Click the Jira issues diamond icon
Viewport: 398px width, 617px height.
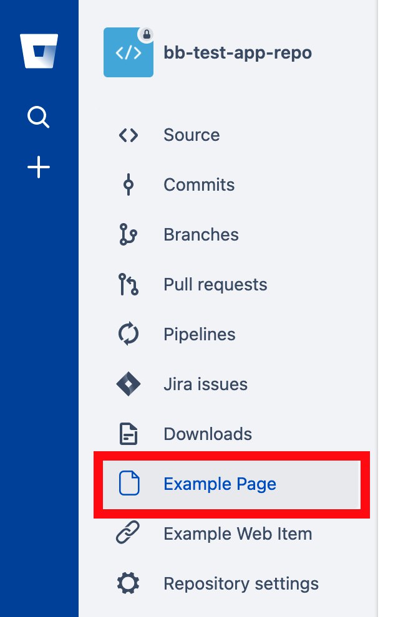[x=129, y=384]
